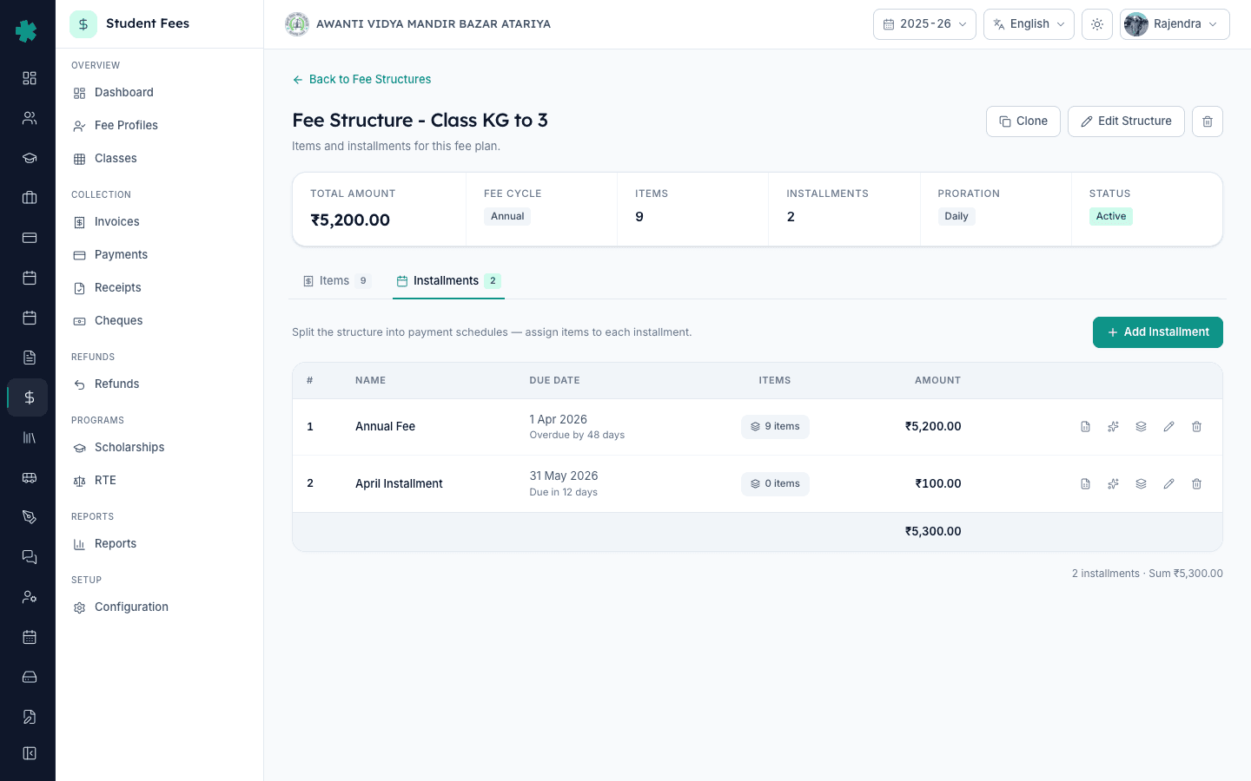
Task: Open Configuration in the sidebar
Action: click(159, 607)
